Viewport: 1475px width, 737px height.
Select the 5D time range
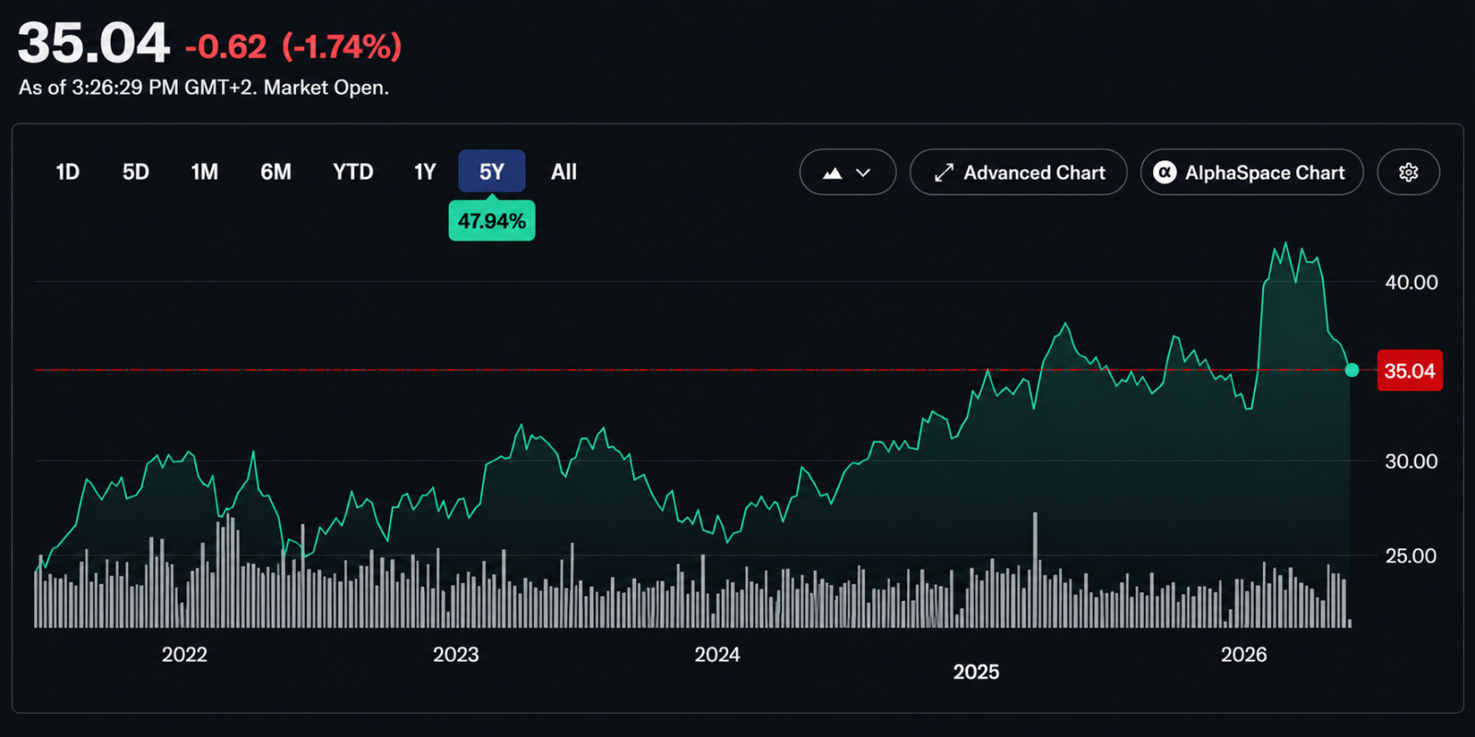pyautogui.click(x=136, y=172)
